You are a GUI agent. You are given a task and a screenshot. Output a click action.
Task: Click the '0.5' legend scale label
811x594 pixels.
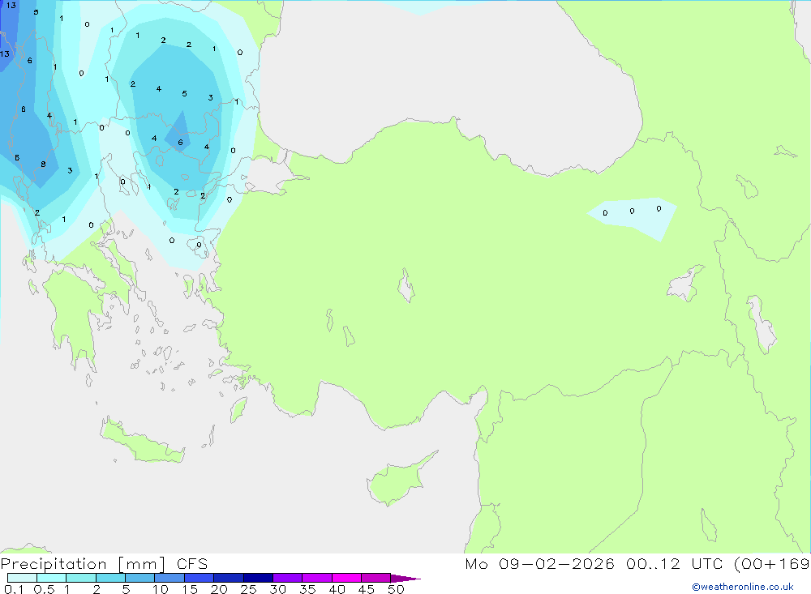click(44, 589)
